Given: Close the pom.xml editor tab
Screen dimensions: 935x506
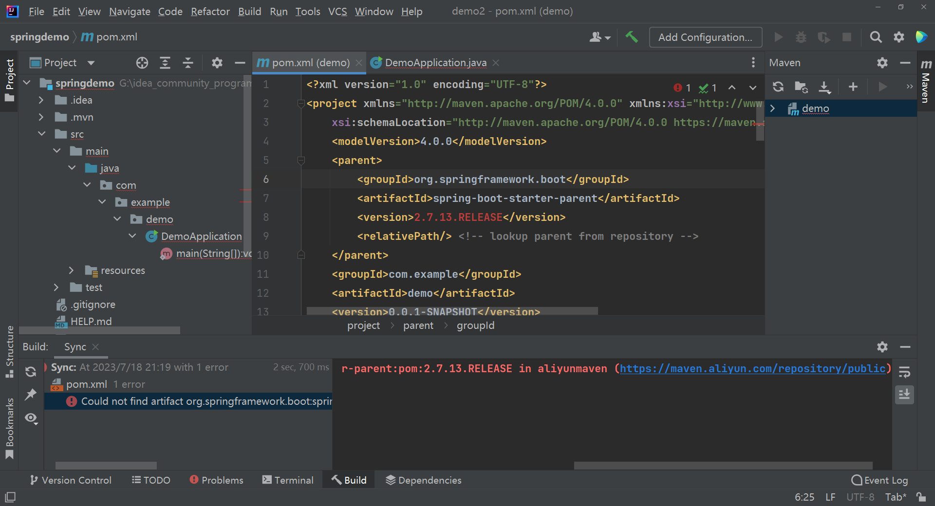Looking at the screenshot, I should point(359,63).
